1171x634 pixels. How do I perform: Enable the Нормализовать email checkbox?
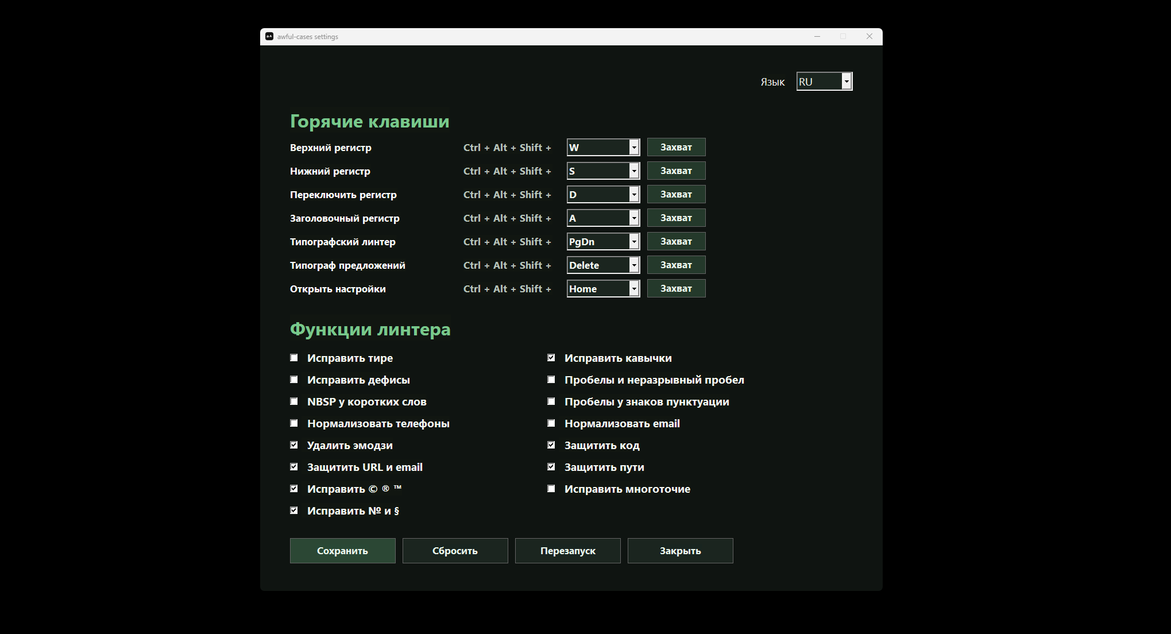tap(551, 423)
